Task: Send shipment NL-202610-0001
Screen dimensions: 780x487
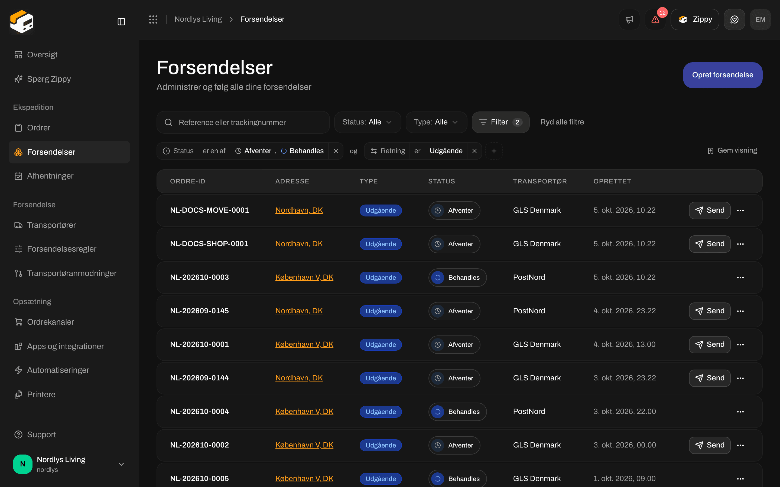Action: click(x=709, y=344)
